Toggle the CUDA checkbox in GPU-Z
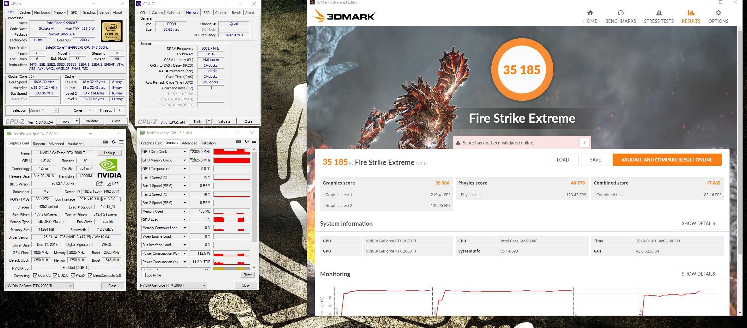This screenshot has width=747, height=328. pyautogui.click(x=55, y=275)
